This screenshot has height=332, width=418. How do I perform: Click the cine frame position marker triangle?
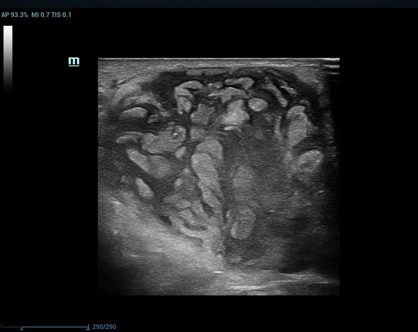tap(21, 329)
